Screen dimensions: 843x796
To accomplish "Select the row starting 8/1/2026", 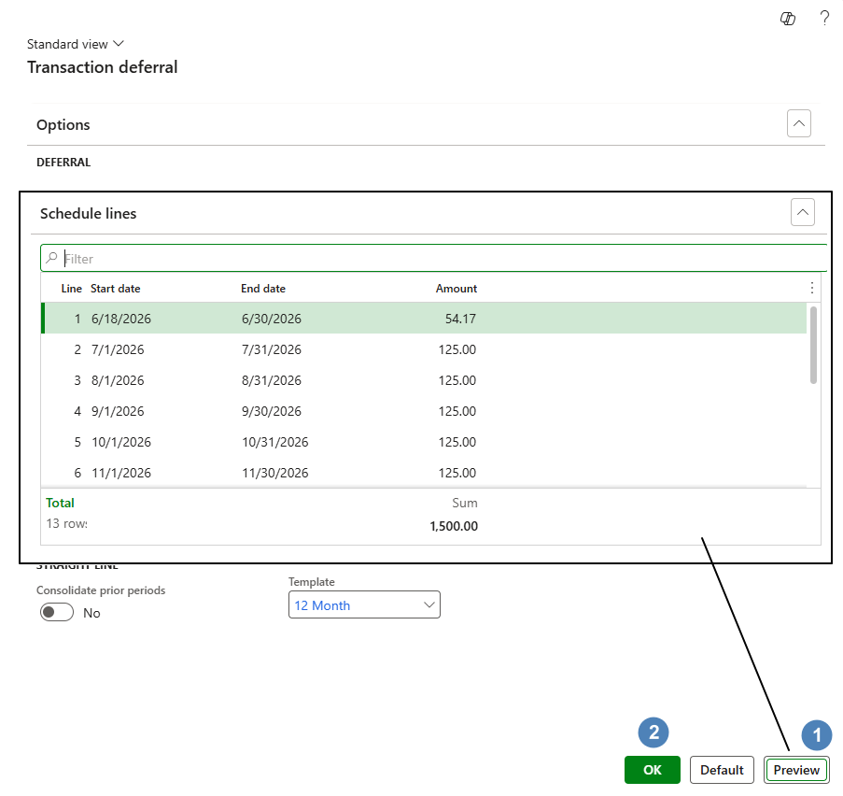I will point(424,380).
